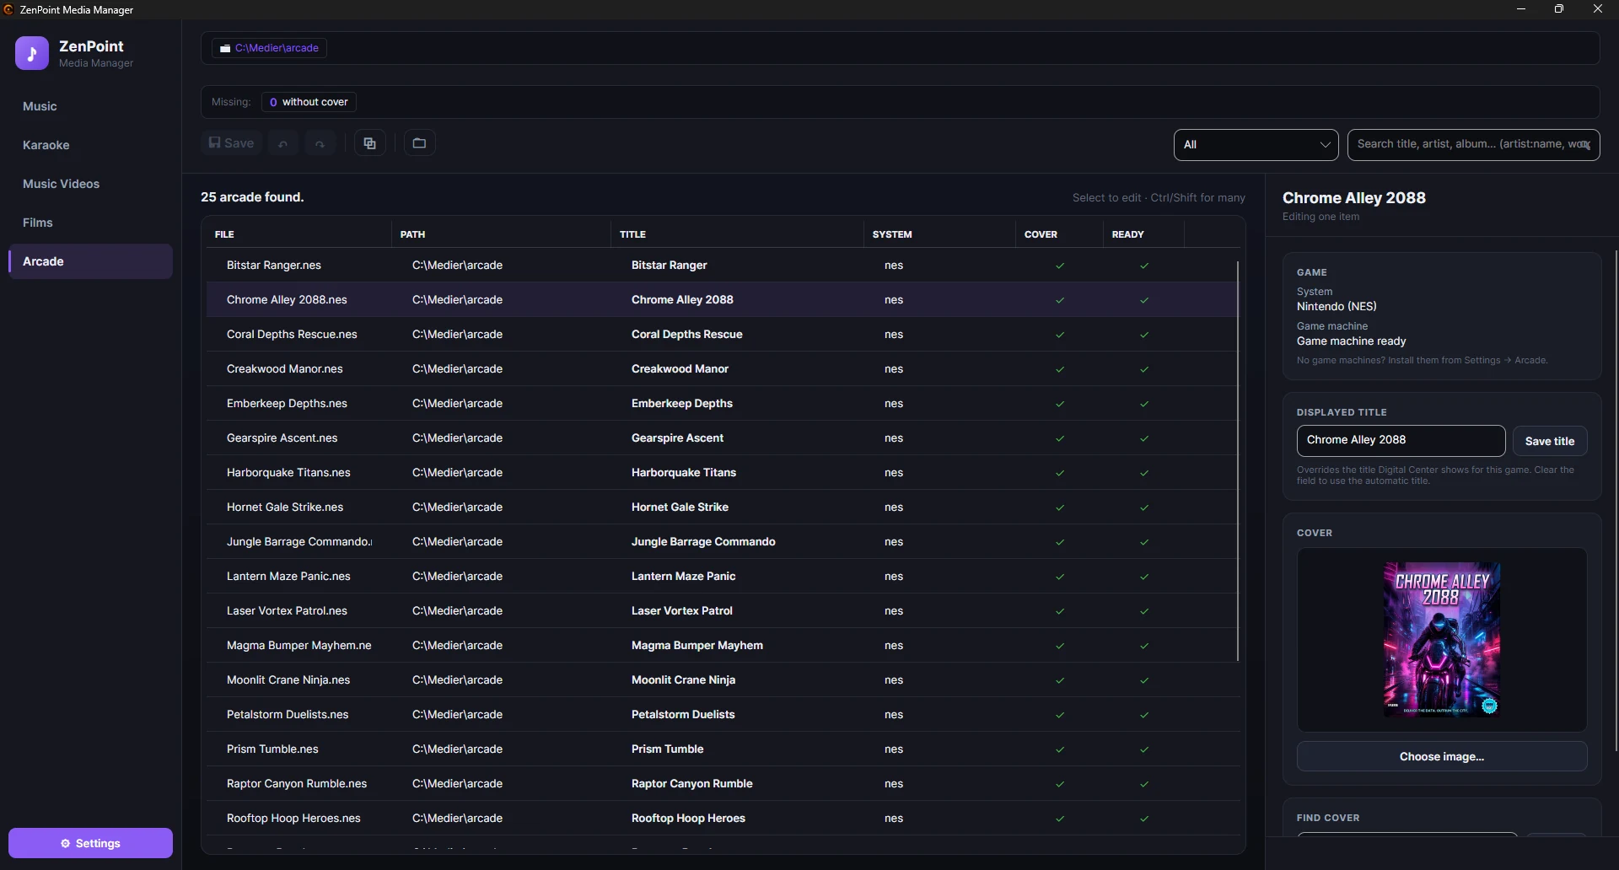This screenshot has width=1619, height=870.
Task: Open the folder icon button in toolbar
Action: pos(419,143)
